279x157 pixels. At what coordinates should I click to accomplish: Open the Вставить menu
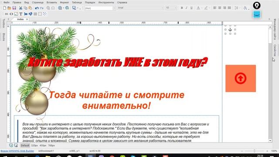(51, 3)
